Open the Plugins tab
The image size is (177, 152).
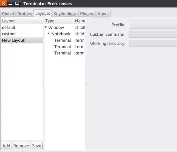[87, 14]
